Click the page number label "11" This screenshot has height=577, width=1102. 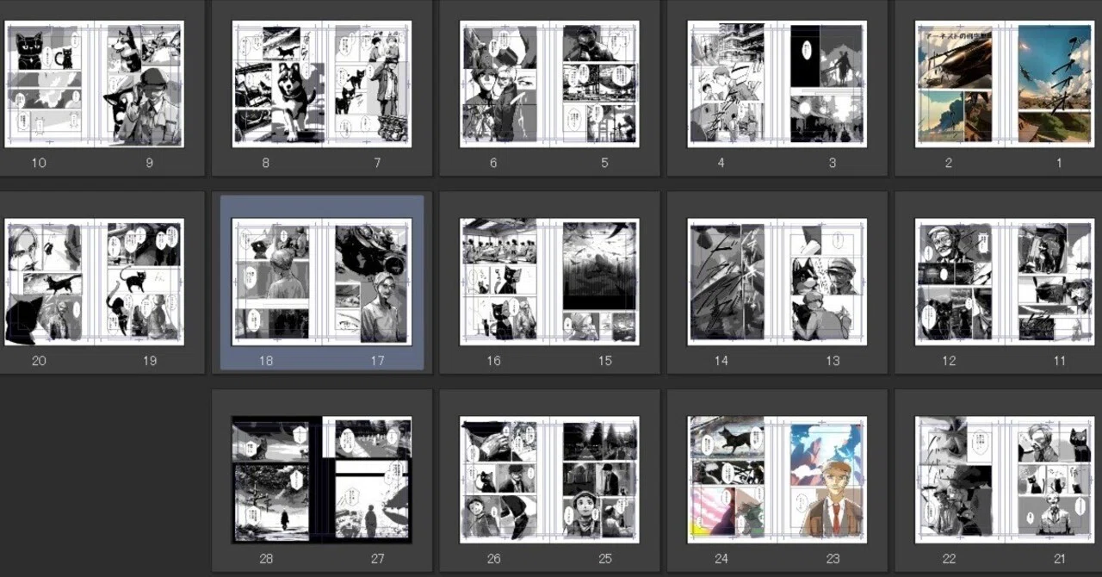pos(1059,361)
